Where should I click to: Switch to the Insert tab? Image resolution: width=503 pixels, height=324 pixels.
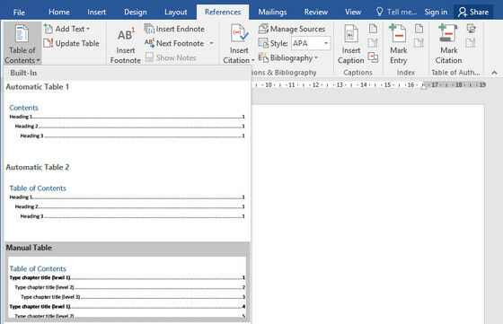tap(97, 13)
